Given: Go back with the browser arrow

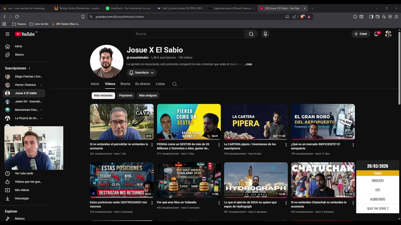Looking at the screenshot, I should pyautogui.click(x=5, y=17).
